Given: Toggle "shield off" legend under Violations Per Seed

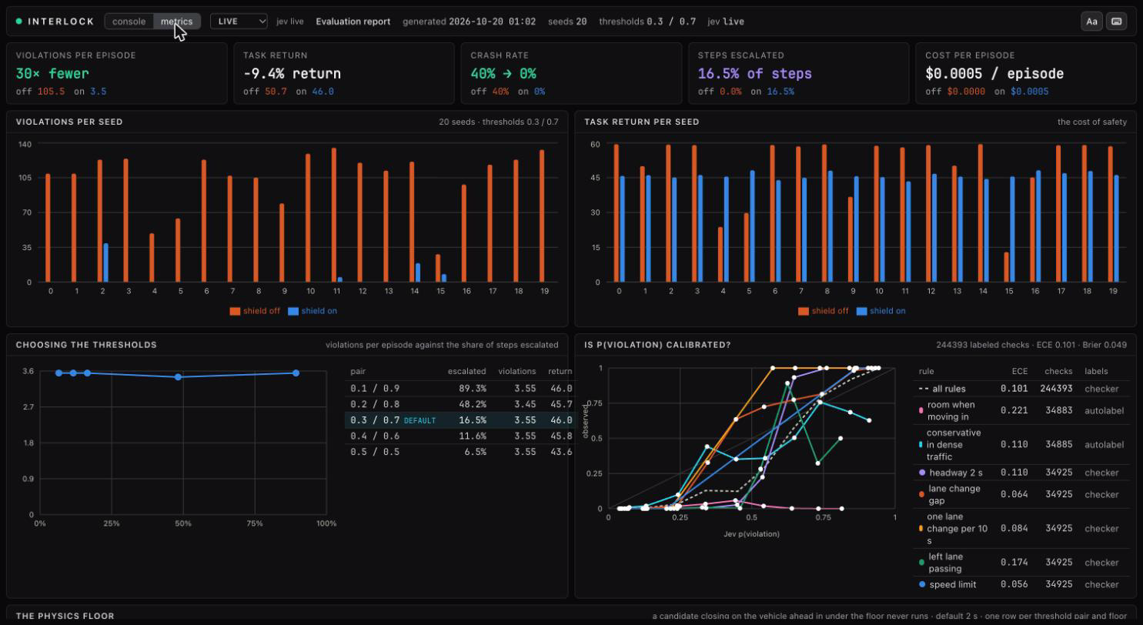Looking at the screenshot, I should click(x=255, y=311).
